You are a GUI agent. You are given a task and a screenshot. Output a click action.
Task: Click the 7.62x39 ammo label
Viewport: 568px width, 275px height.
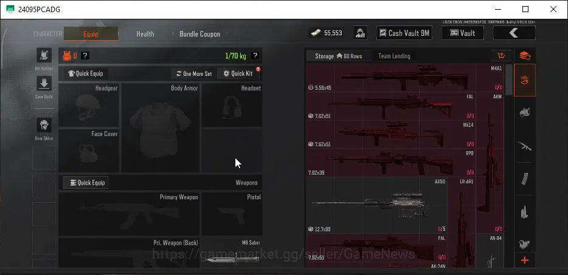tap(316, 173)
